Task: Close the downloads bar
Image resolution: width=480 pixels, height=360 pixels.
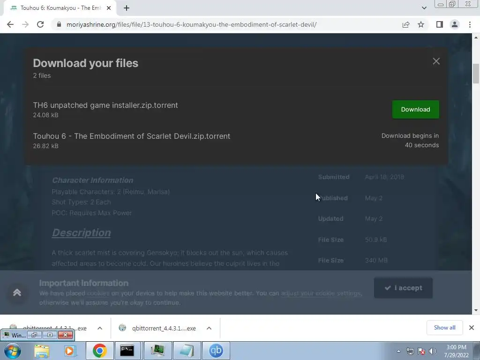Action: pos(472,328)
